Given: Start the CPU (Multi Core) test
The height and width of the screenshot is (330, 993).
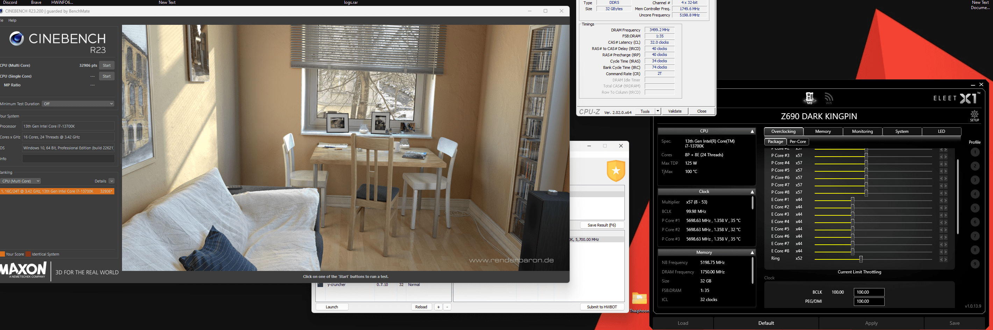Looking at the screenshot, I should pos(107,65).
